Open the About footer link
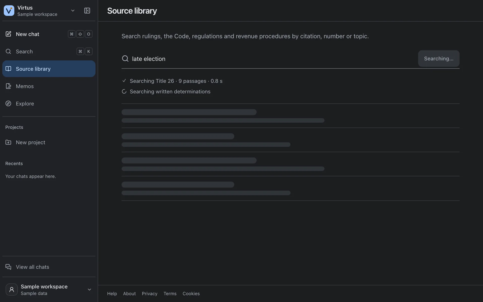The image size is (483, 302). [129, 294]
